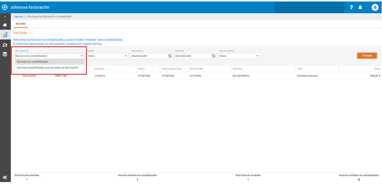This screenshot has width=382, height=185.
Task: Click the TRAD CAN cell
Action: click(x=61, y=76)
